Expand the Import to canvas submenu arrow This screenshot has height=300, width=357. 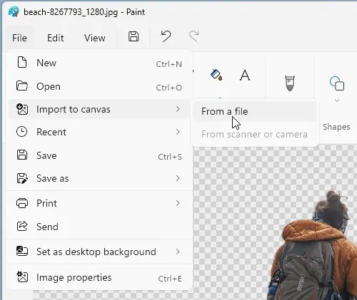178,109
